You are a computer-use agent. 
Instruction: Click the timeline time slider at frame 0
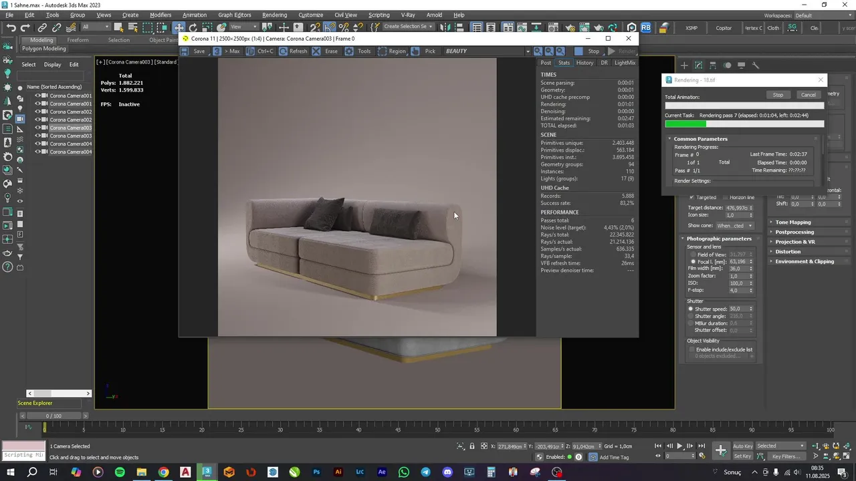click(x=45, y=427)
